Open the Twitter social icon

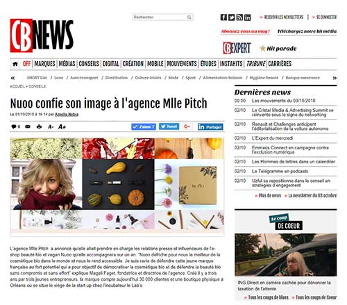[232, 17]
